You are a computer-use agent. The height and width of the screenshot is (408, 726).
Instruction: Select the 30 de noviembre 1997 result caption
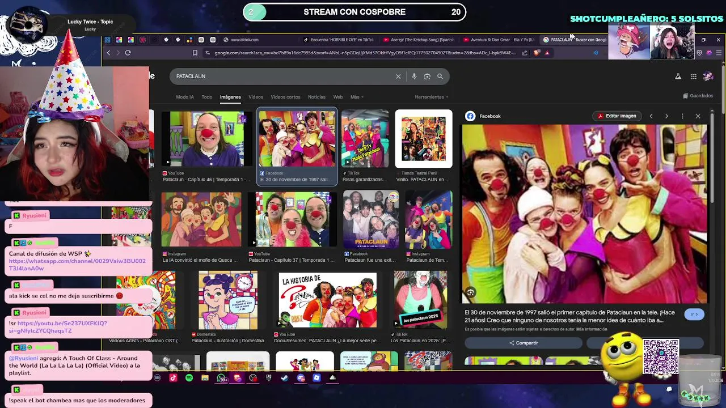[296, 180]
